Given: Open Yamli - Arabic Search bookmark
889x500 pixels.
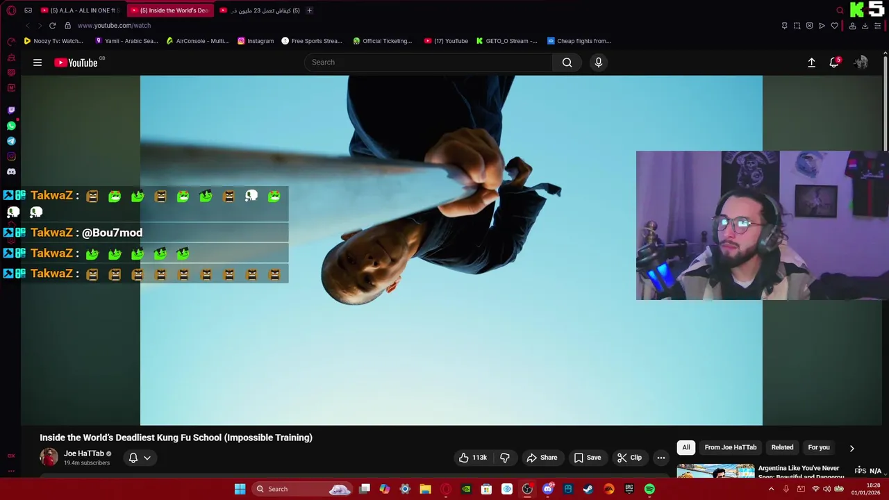Looking at the screenshot, I should tap(126, 41).
